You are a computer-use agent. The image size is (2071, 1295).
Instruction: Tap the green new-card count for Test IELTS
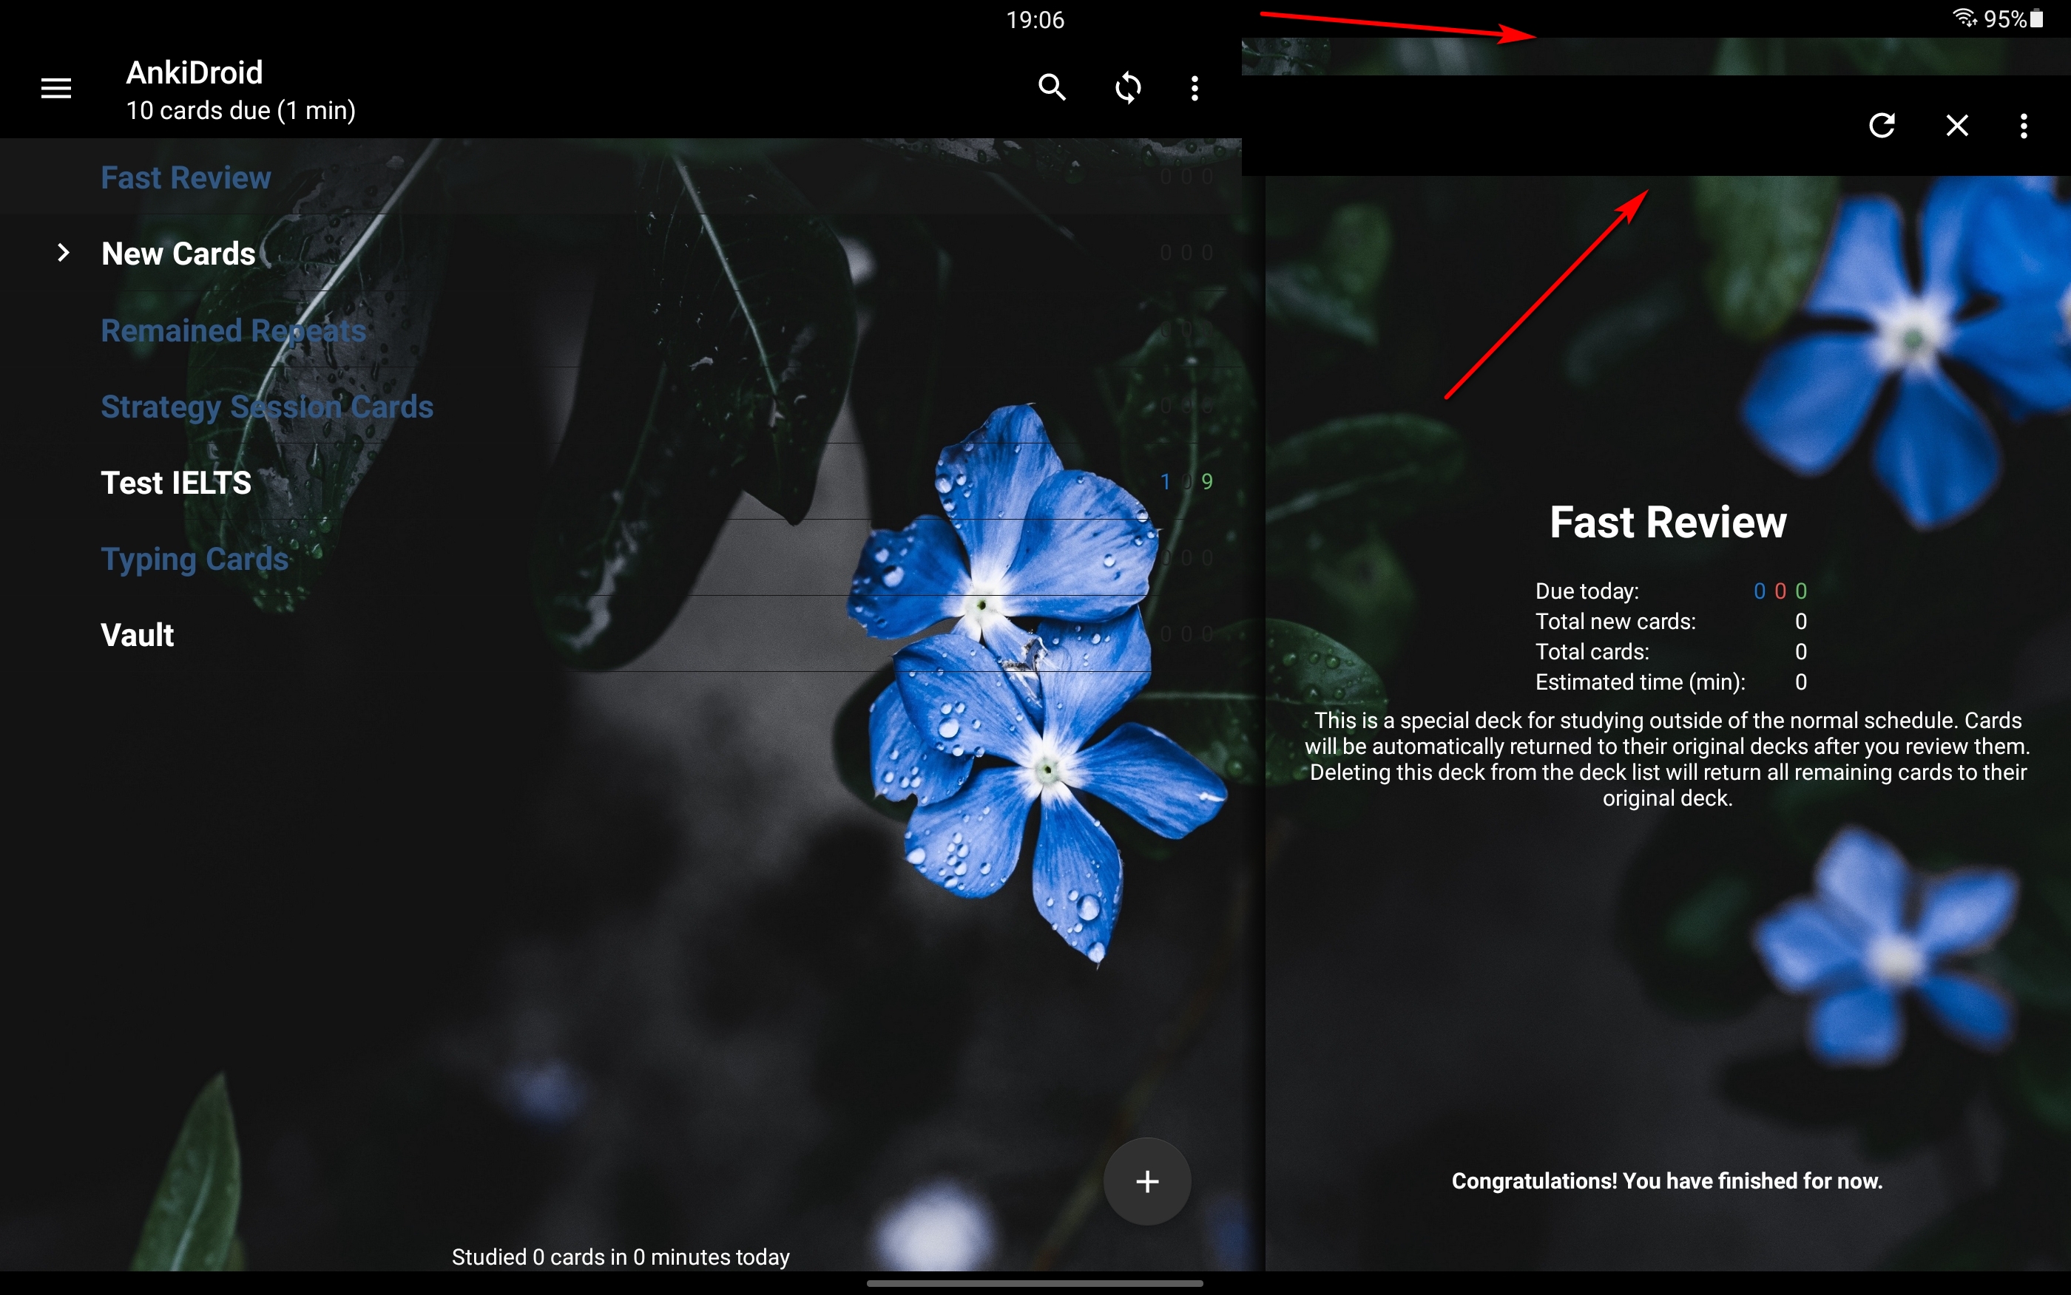[x=1206, y=481]
